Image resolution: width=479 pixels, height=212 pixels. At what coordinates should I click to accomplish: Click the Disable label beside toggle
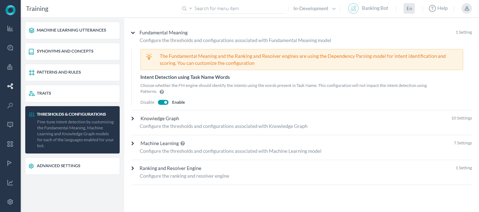click(x=147, y=102)
